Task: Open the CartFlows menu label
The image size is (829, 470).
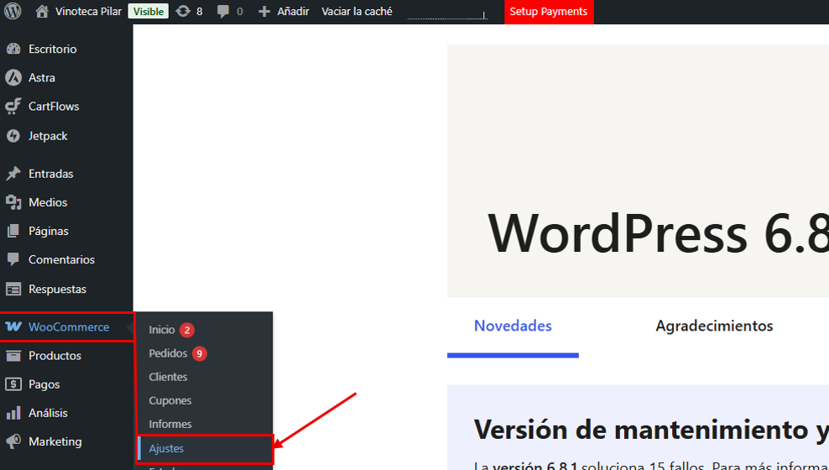Action: tap(54, 107)
